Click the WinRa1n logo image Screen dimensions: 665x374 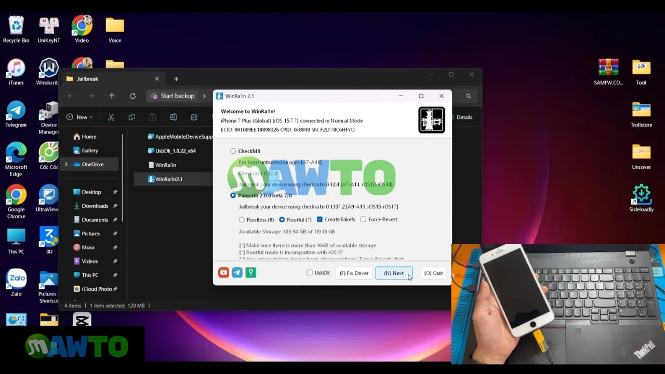pos(432,120)
